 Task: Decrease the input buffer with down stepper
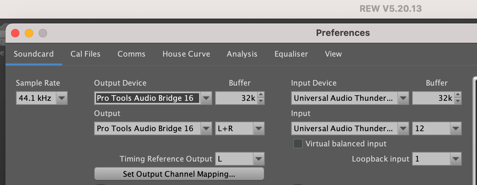tap(458, 101)
